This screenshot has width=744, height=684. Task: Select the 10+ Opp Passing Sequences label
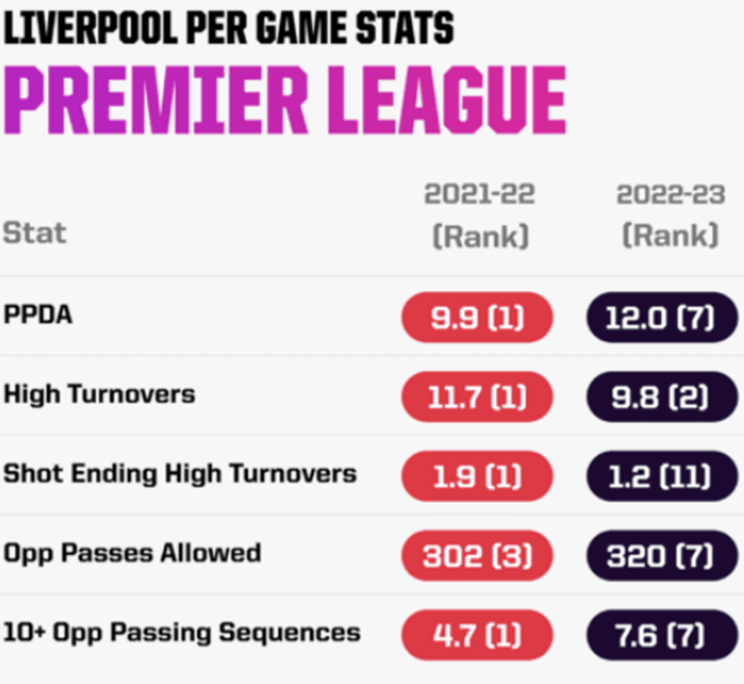(x=182, y=632)
